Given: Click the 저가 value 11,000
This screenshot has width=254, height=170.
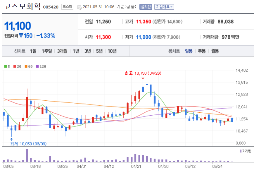Looking at the screenshot, I should pyautogui.click(x=144, y=37).
